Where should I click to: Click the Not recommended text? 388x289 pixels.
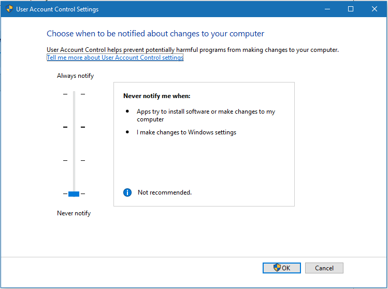point(165,192)
